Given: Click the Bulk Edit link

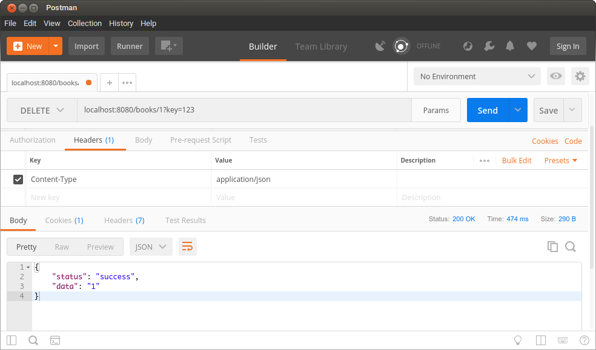Looking at the screenshot, I should 516,161.
